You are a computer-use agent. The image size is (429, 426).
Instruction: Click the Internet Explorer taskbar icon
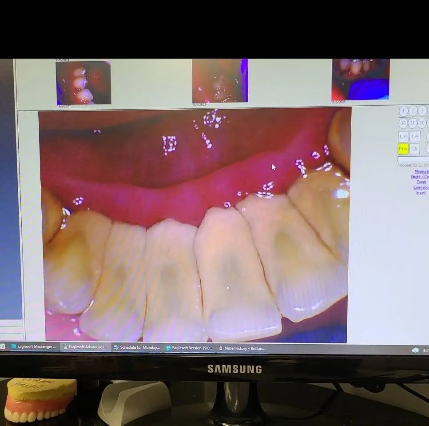(3, 346)
